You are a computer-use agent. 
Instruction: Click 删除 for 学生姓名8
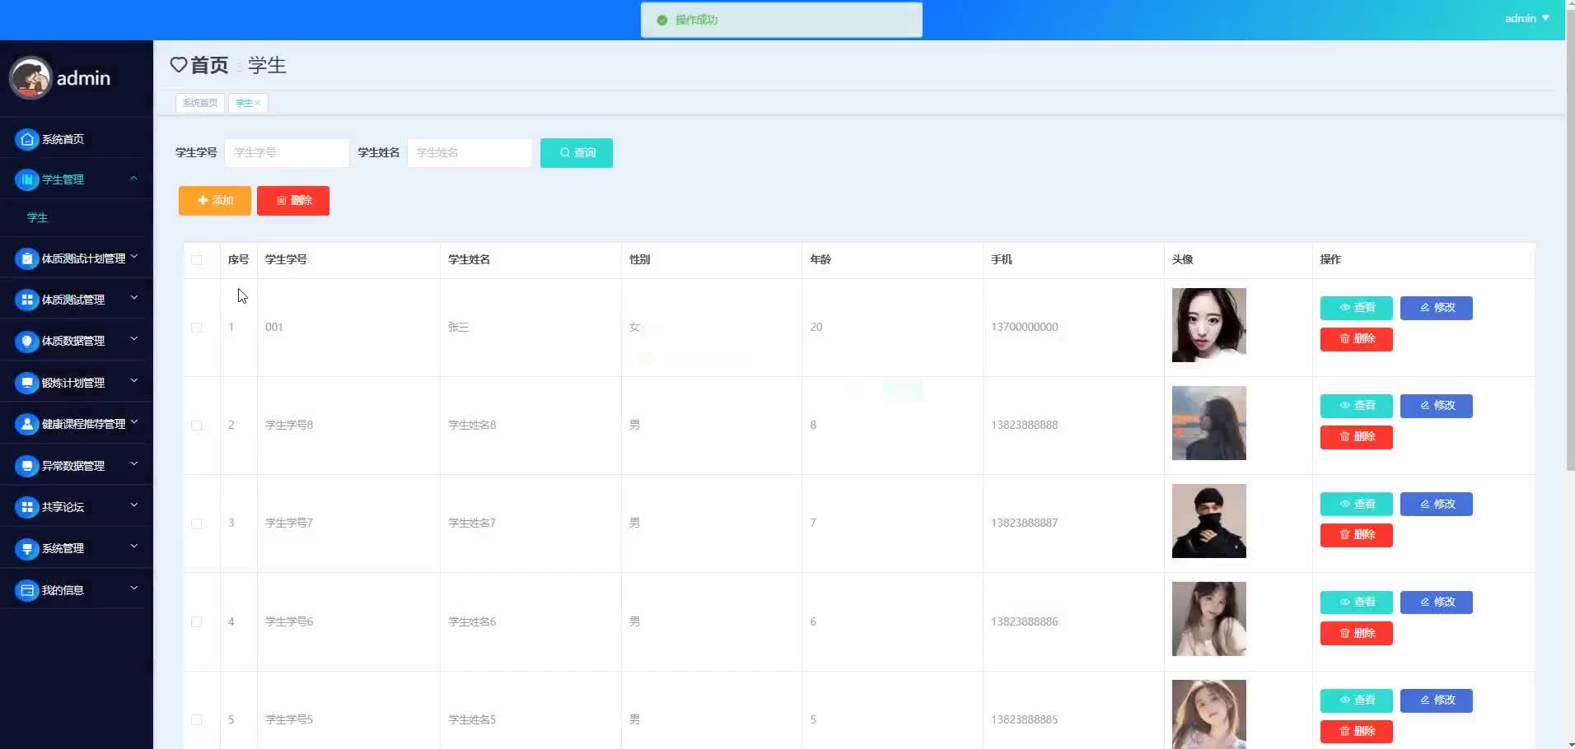coord(1357,437)
